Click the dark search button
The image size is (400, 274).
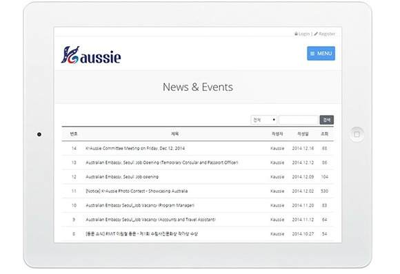point(326,120)
